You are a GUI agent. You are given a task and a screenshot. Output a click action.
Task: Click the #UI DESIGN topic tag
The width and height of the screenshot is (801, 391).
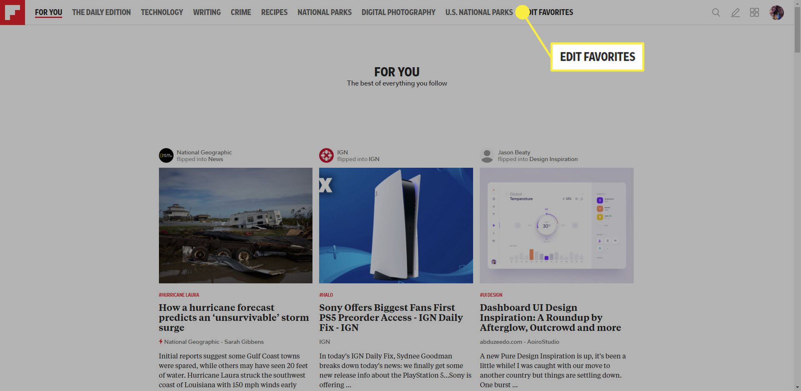[491, 295]
